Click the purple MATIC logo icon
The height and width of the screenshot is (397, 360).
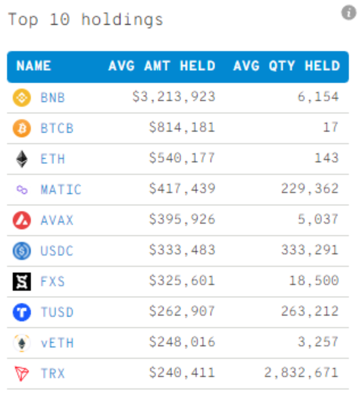[22, 189]
